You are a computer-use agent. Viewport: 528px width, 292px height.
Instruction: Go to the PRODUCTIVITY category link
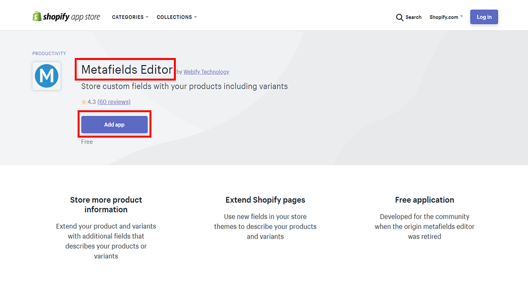[x=49, y=54]
